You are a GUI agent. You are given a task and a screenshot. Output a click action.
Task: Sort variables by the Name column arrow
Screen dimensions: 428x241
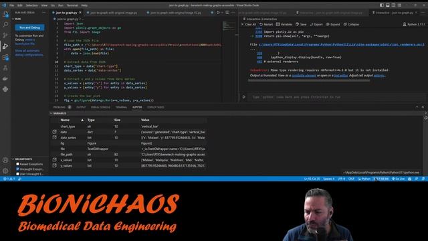pyautogui.click(x=82, y=120)
